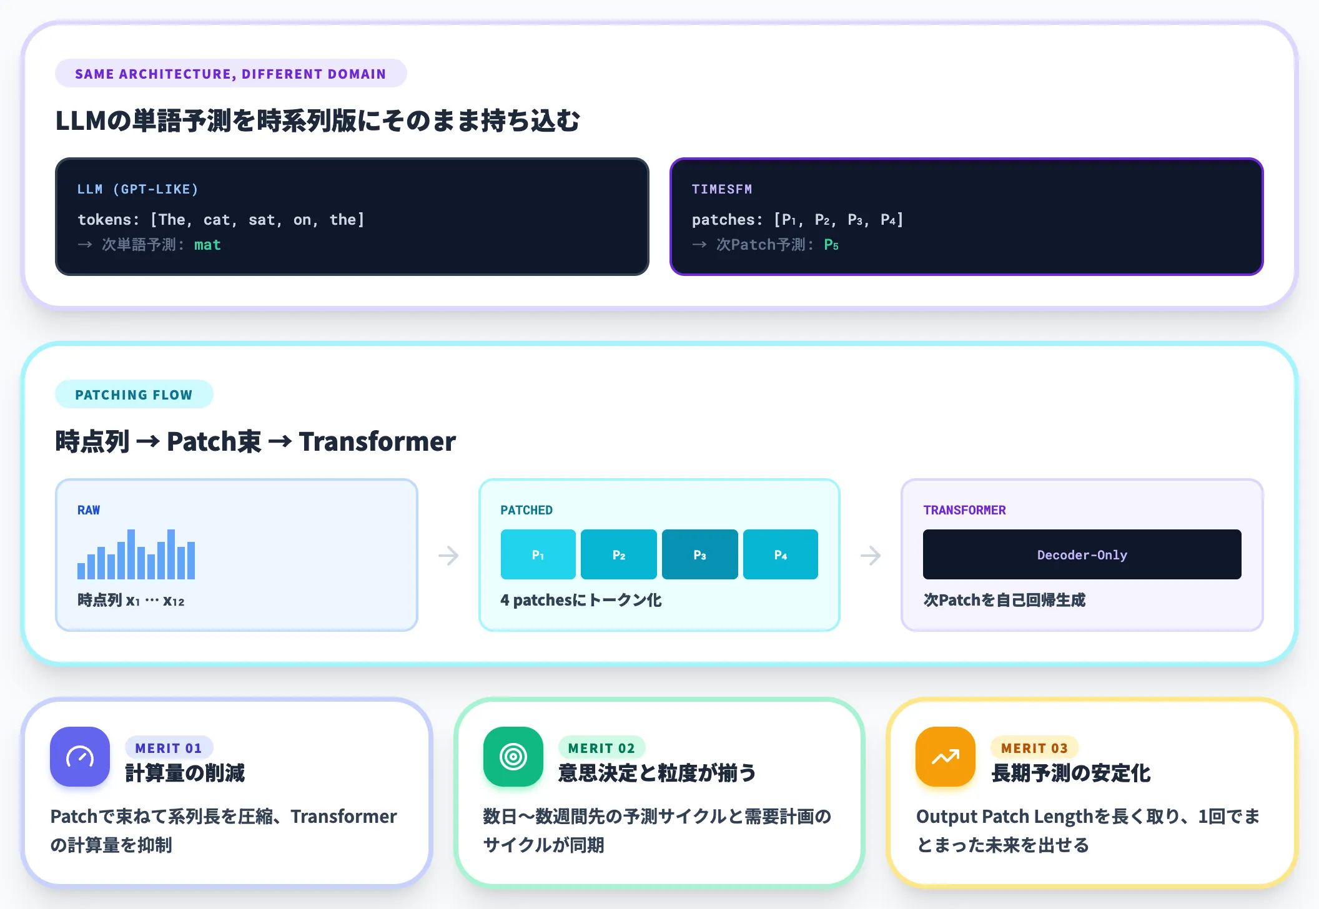This screenshot has width=1319, height=909.
Task: Click the title '意思決定と粒度が揃う'
Action: point(657,773)
